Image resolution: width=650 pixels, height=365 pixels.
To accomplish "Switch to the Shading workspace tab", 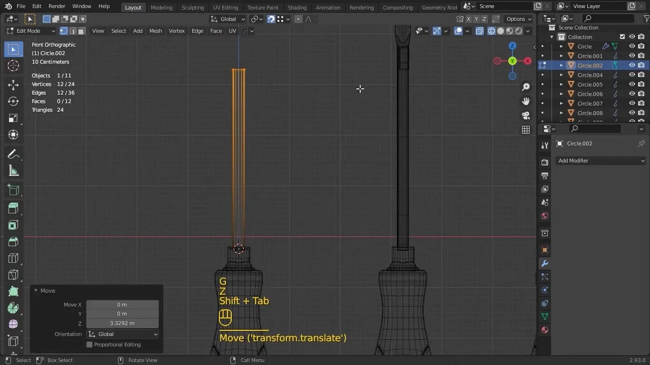I will pyautogui.click(x=297, y=7).
